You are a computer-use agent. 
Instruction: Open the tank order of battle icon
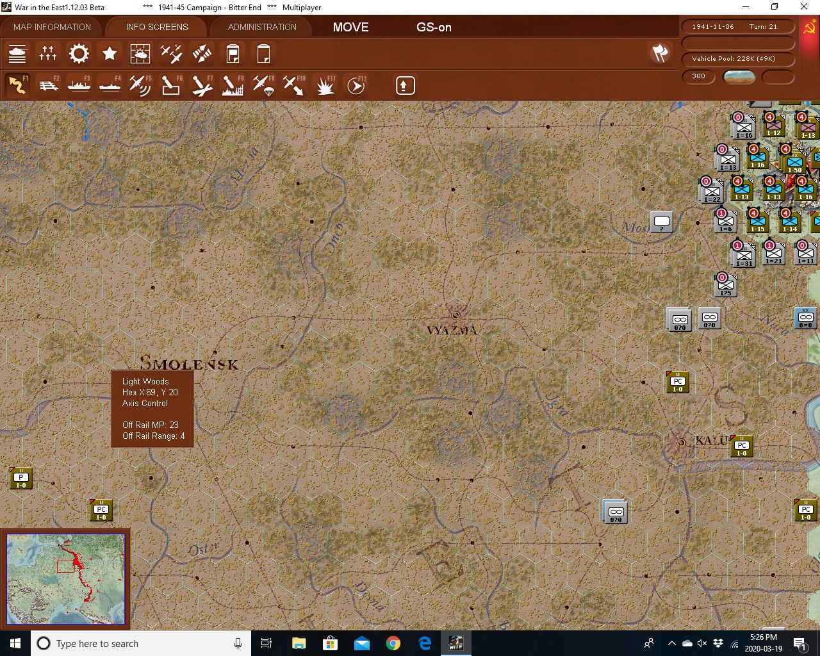[x=17, y=54]
